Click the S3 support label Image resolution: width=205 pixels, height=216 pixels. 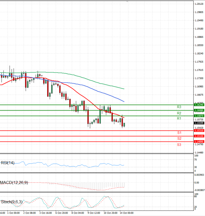point(179,145)
